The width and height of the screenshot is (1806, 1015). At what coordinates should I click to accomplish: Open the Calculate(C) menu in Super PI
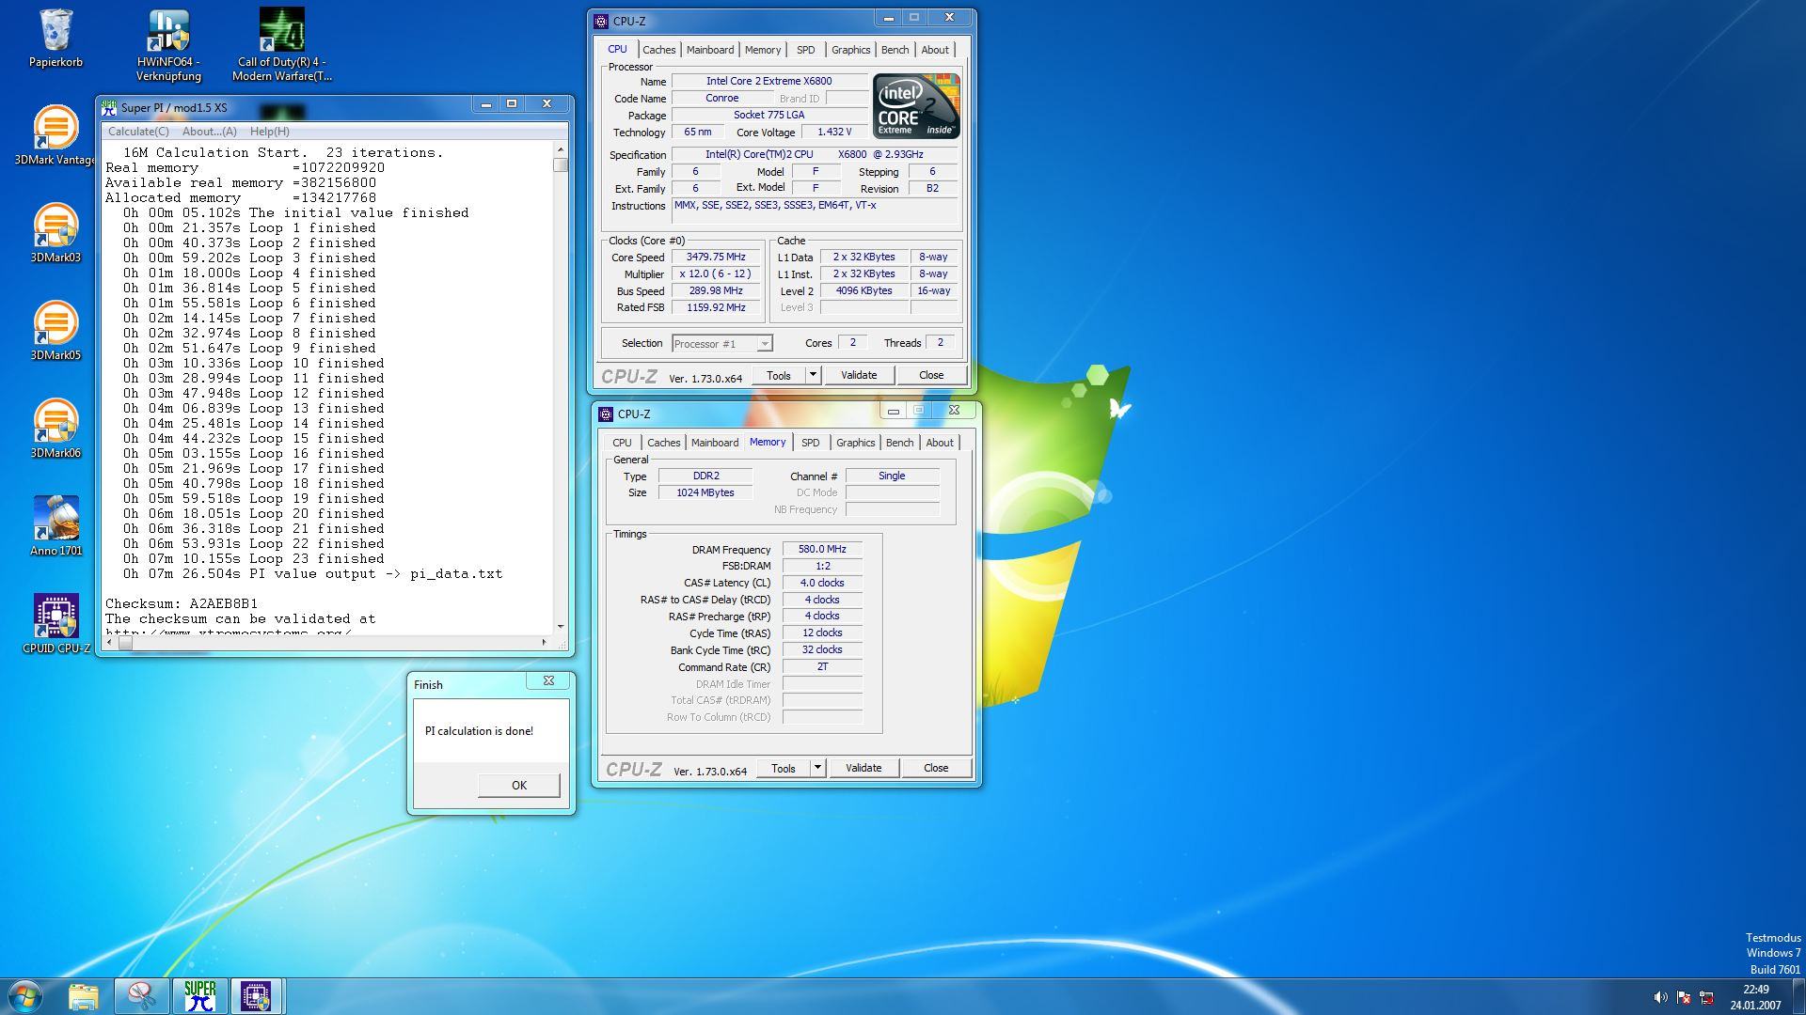pyautogui.click(x=138, y=132)
